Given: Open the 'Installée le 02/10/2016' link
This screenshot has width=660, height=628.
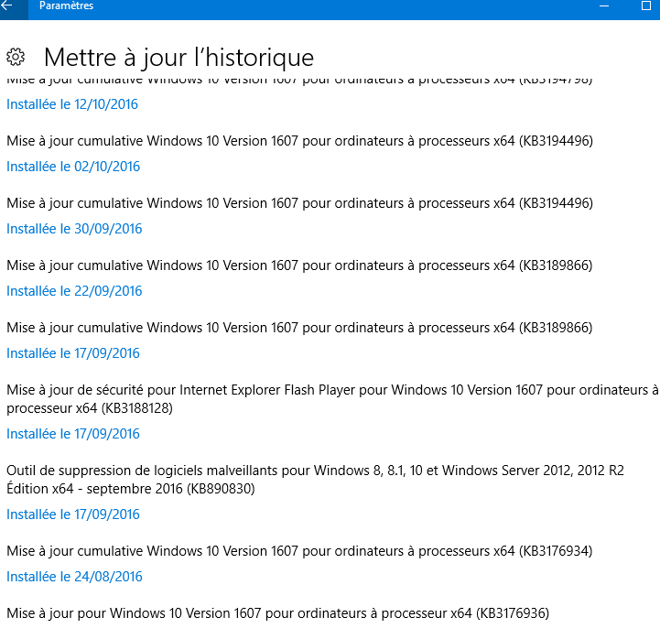Looking at the screenshot, I should point(73,167).
